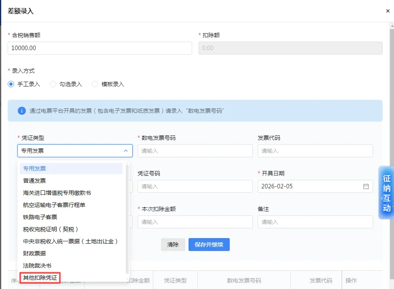Select 手工录入 radio option

coord(24,84)
